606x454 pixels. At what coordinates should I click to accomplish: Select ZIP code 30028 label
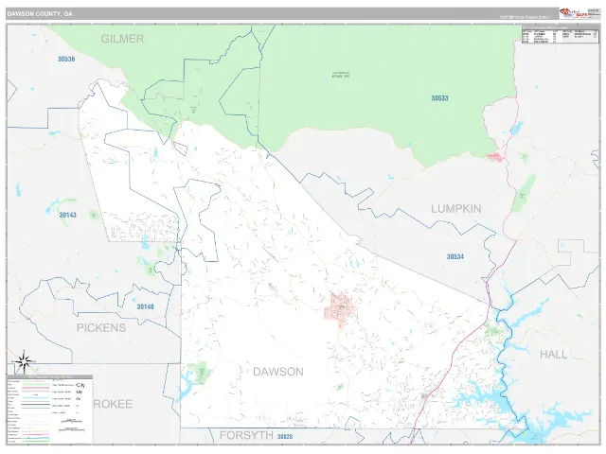pyautogui.click(x=285, y=437)
